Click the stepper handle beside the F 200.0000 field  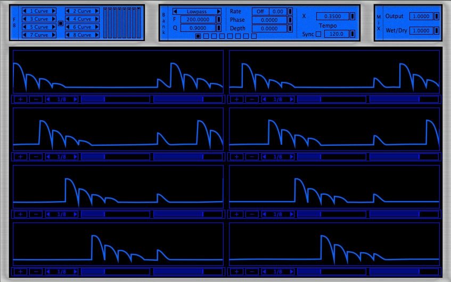coord(219,20)
